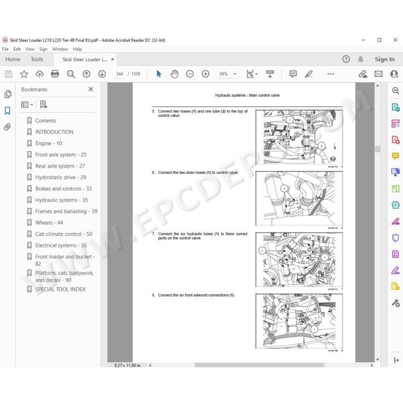Jump to Platform, cab, bodywork, and decals bookmark
Screen dimensions: 403x403
click(x=64, y=276)
